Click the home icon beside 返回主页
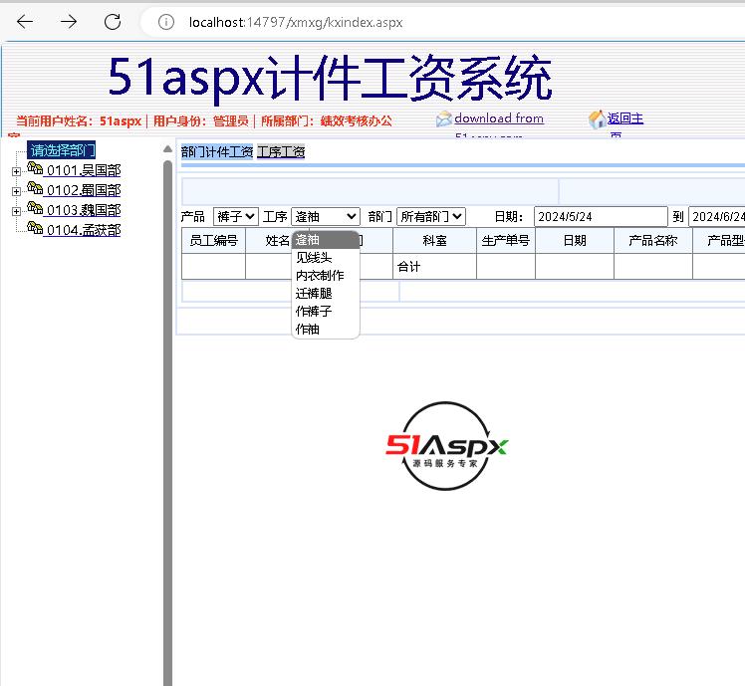745x686 pixels. (x=597, y=119)
